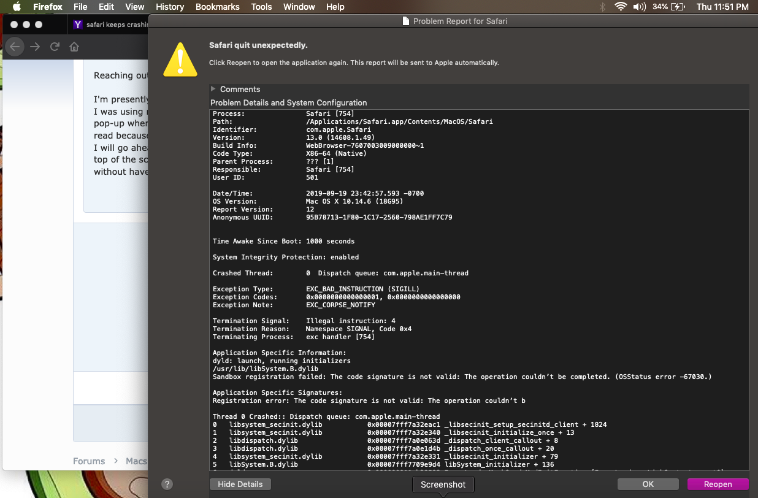Open the Window menu
This screenshot has width=758, height=498.
tap(299, 7)
